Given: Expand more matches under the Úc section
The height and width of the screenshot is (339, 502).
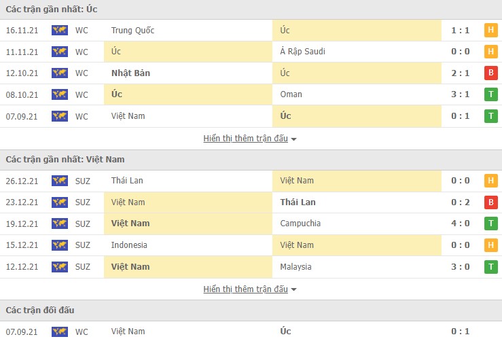Looking at the screenshot, I should tap(249, 139).
